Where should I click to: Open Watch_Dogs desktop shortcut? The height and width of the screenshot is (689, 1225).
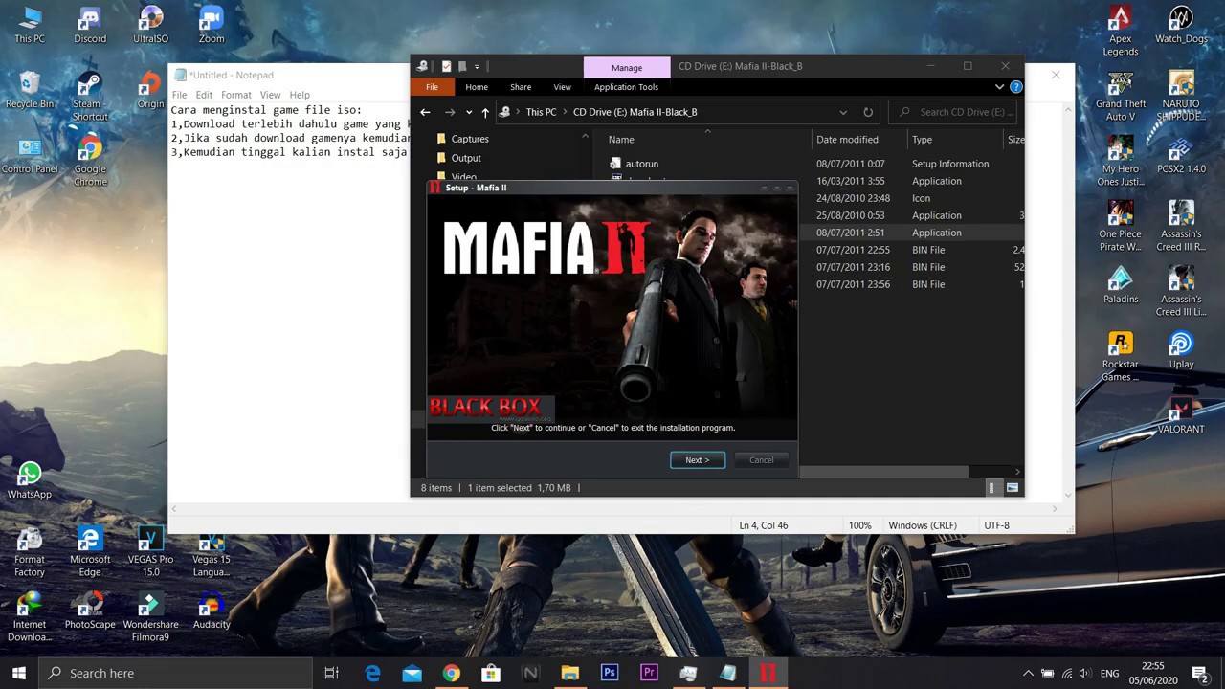click(x=1181, y=26)
